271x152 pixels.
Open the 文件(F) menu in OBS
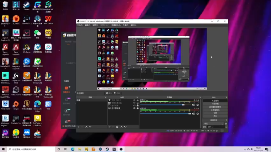(x=80, y=25)
